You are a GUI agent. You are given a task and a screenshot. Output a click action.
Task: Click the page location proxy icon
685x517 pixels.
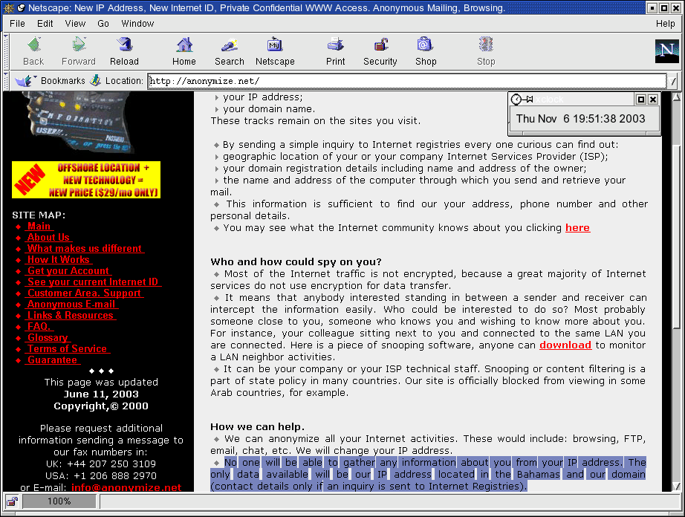click(95, 80)
